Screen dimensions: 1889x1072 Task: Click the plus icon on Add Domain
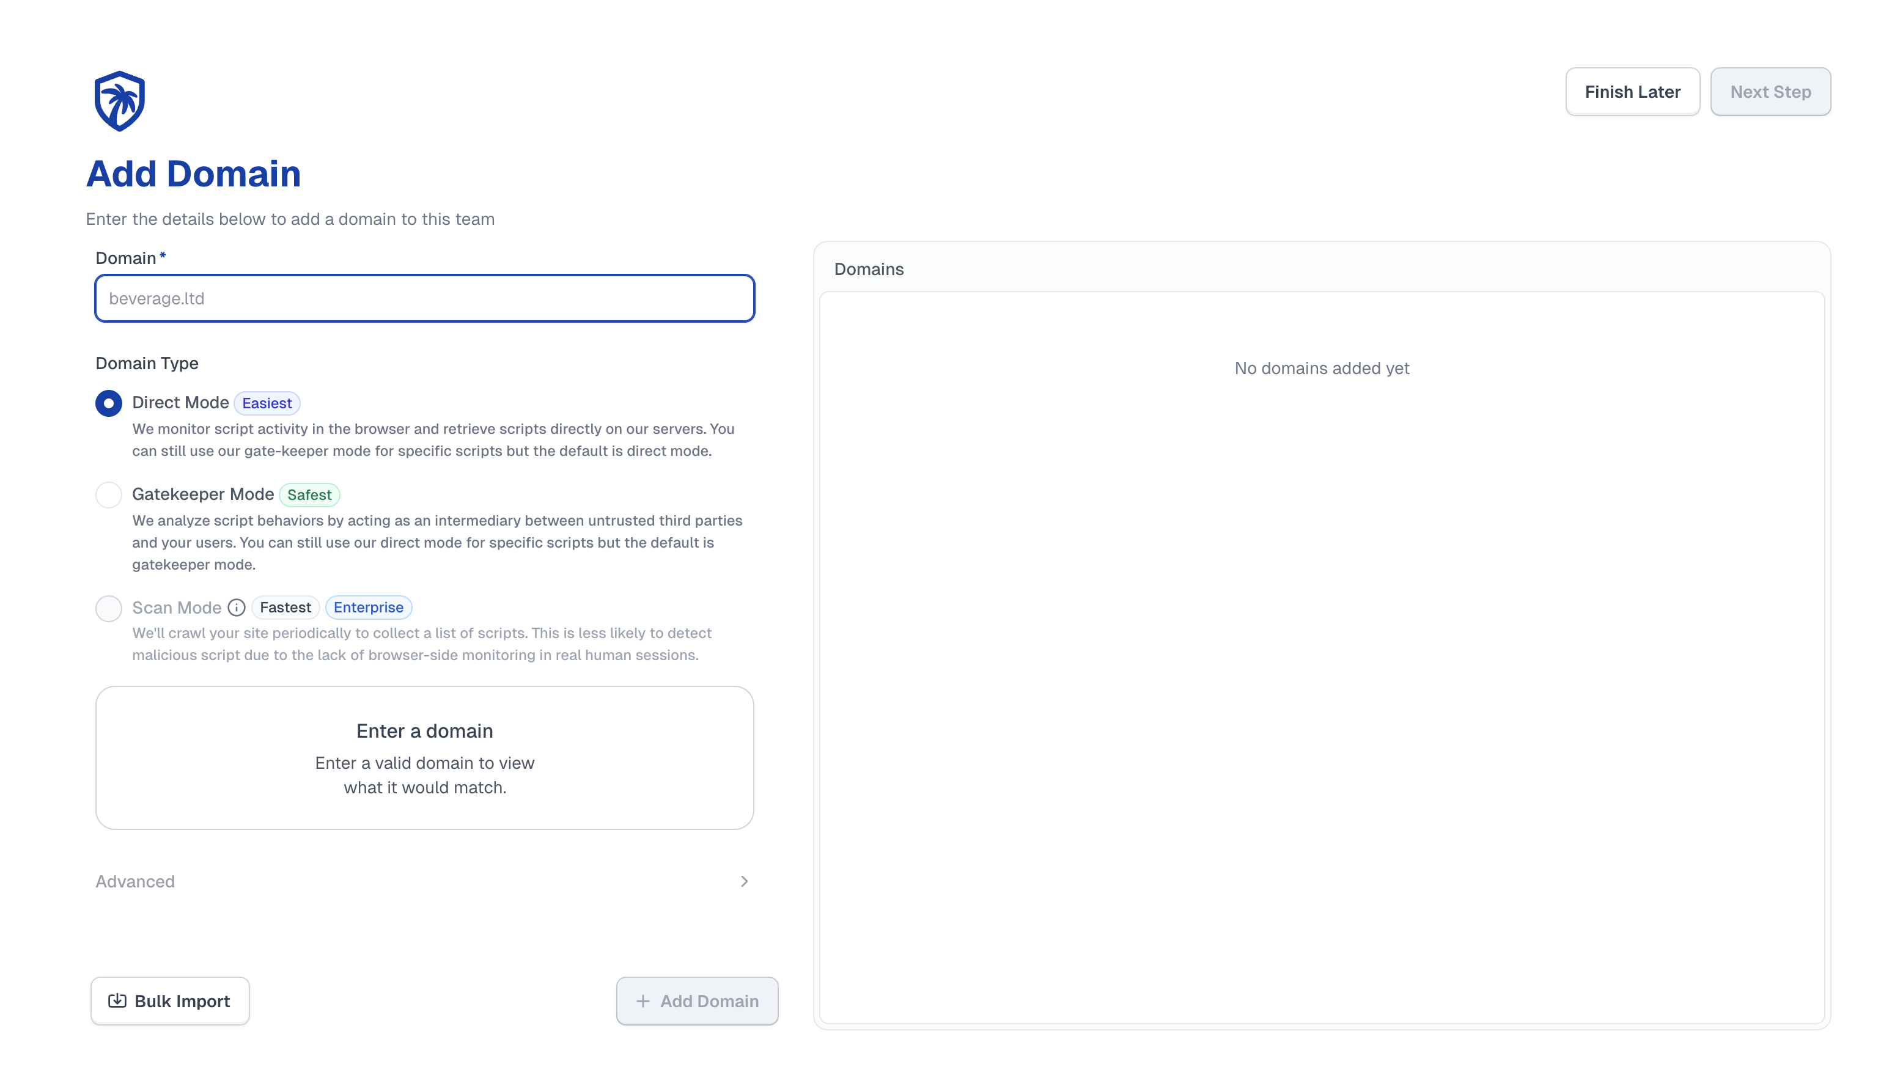pos(643,1000)
